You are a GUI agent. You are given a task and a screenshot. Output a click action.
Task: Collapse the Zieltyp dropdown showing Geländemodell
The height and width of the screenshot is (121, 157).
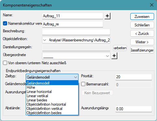[x=52, y=77]
